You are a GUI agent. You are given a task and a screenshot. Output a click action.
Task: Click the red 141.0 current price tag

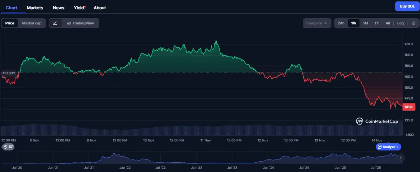[408, 107]
